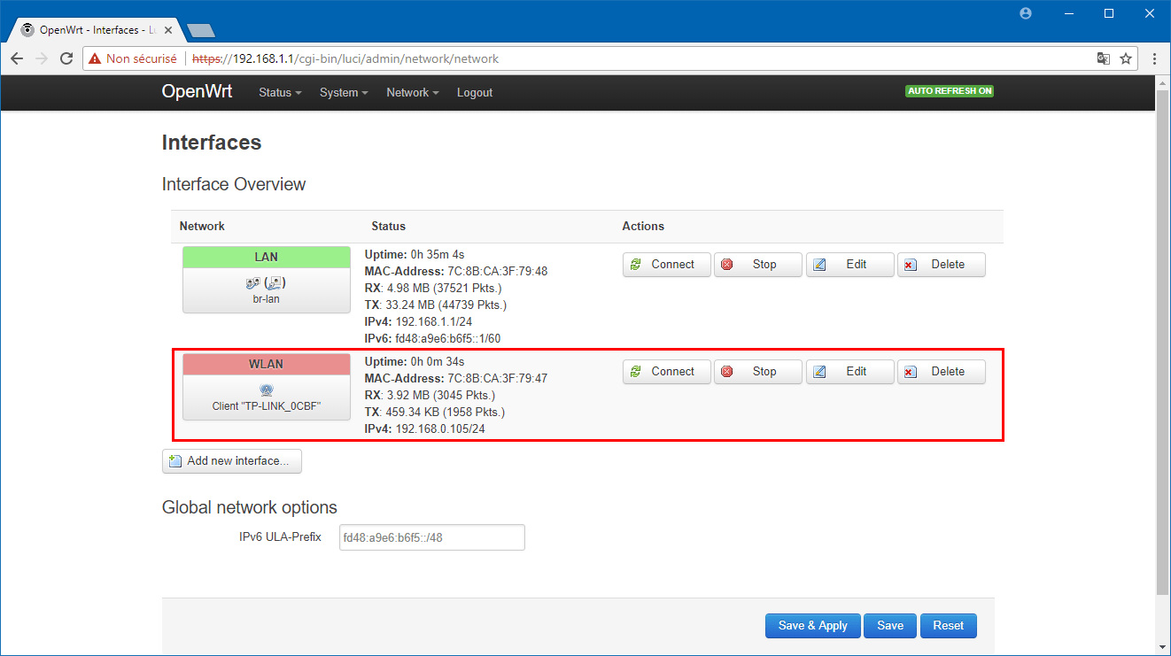Click the Interface Overview heading
The height and width of the screenshot is (656, 1171).
point(234,184)
